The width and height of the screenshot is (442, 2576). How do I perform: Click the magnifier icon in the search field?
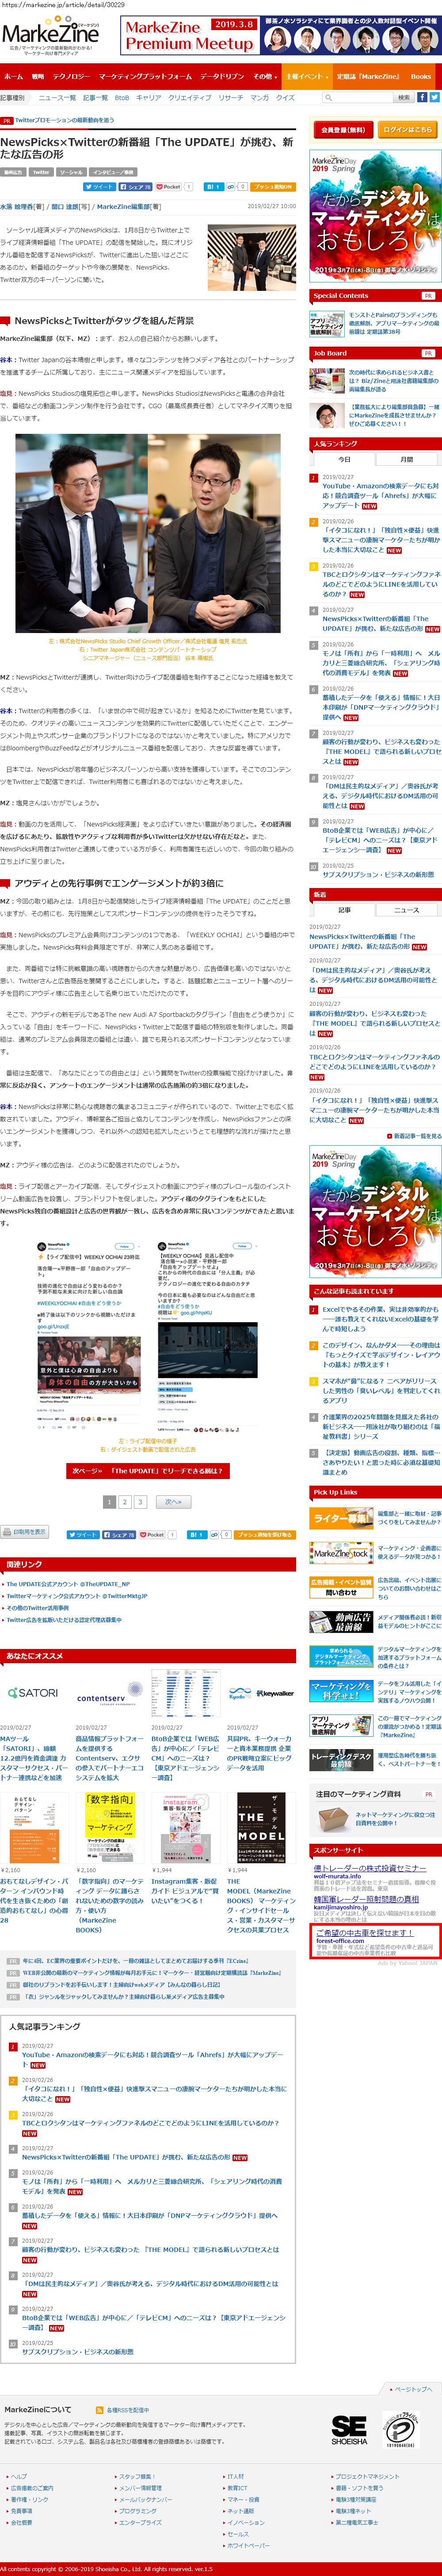point(328,98)
